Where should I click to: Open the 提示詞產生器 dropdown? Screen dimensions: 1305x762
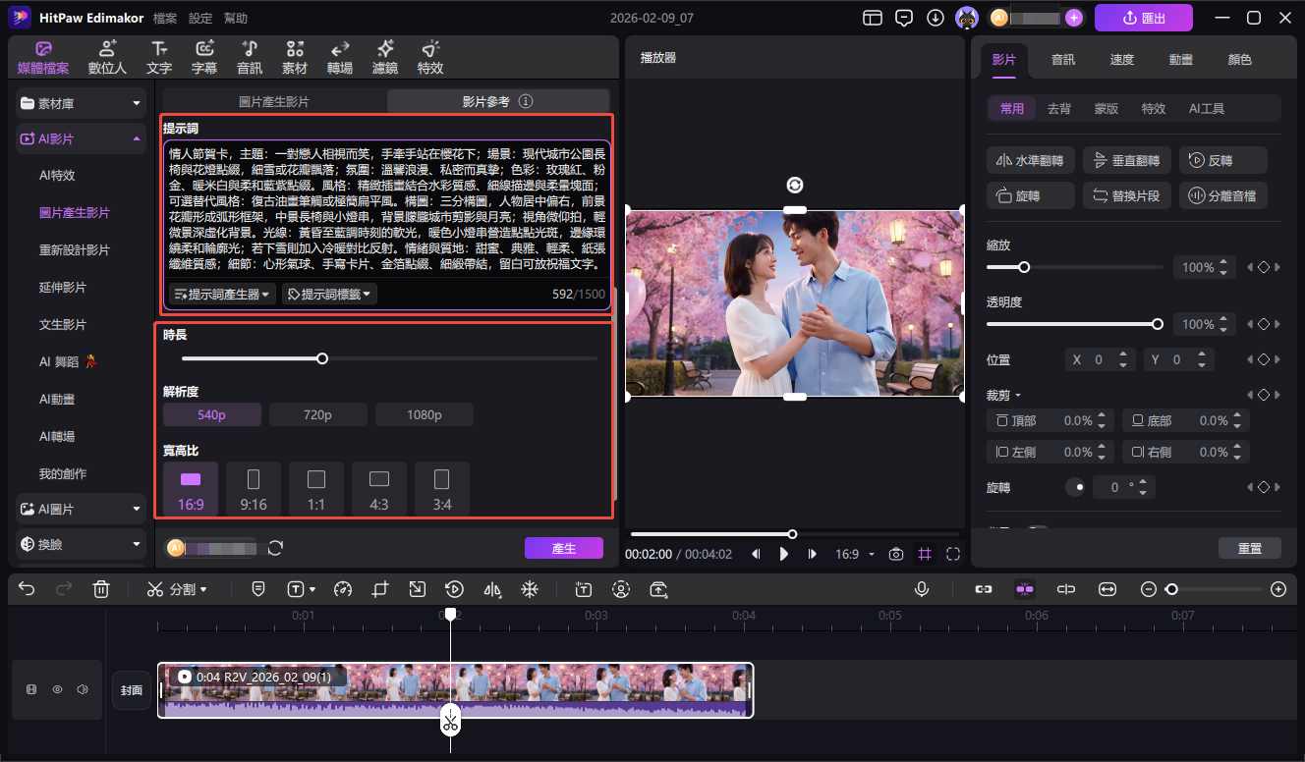click(x=221, y=294)
